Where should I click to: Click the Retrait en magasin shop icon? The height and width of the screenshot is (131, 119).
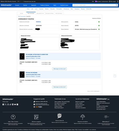point(36,117)
